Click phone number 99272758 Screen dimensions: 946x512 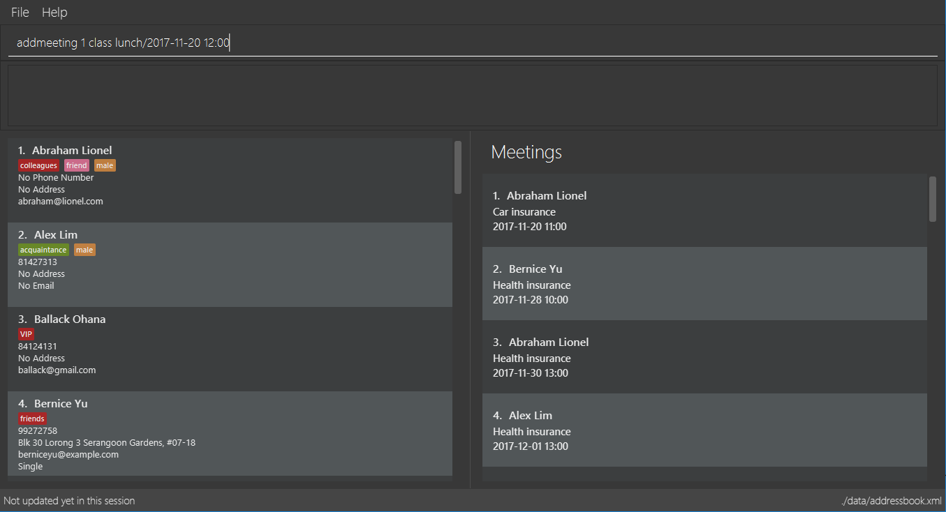click(38, 431)
